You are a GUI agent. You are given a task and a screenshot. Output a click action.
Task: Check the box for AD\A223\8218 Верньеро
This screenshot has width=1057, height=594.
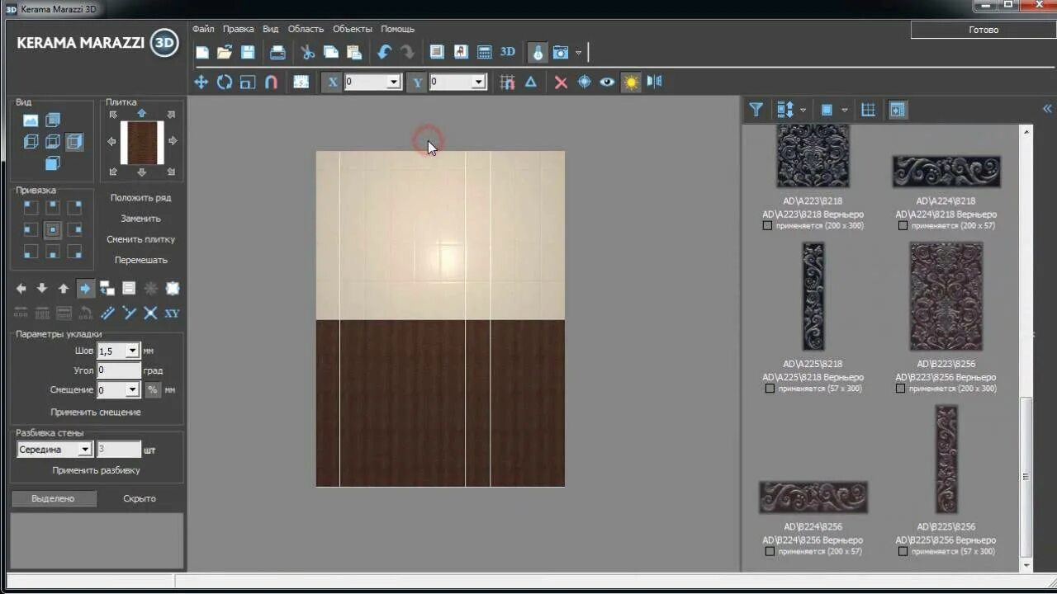click(767, 225)
